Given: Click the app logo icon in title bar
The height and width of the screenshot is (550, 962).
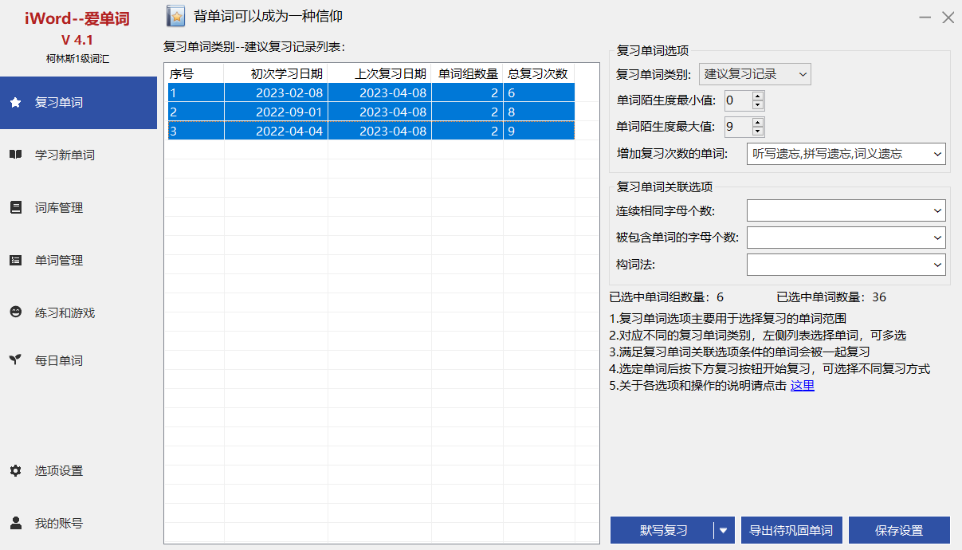Looking at the screenshot, I should [176, 16].
